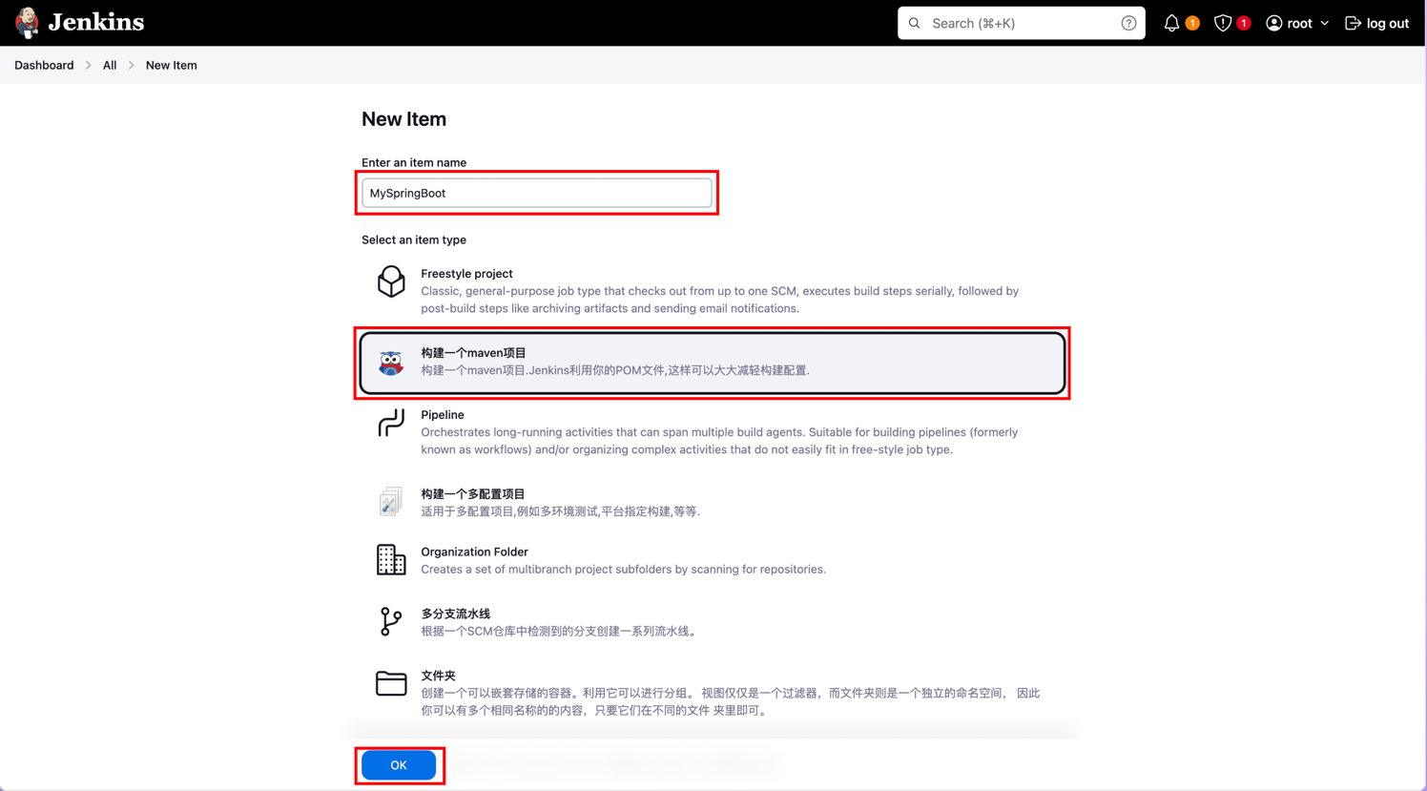The image size is (1427, 791).
Task: Expand chevron after All breadcrumb
Action: click(x=132, y=65)
